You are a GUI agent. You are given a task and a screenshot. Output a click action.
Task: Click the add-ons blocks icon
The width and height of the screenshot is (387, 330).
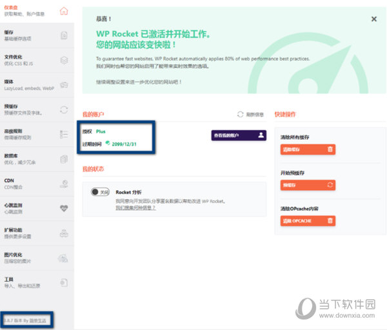[64, 233]
